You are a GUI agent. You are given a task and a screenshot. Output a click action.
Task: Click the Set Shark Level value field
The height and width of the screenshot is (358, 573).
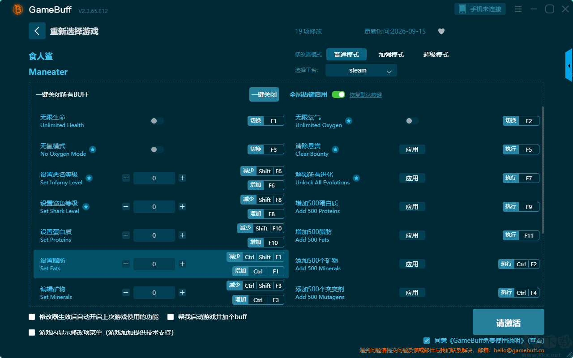pyautogui.click(x=154, y=207)
